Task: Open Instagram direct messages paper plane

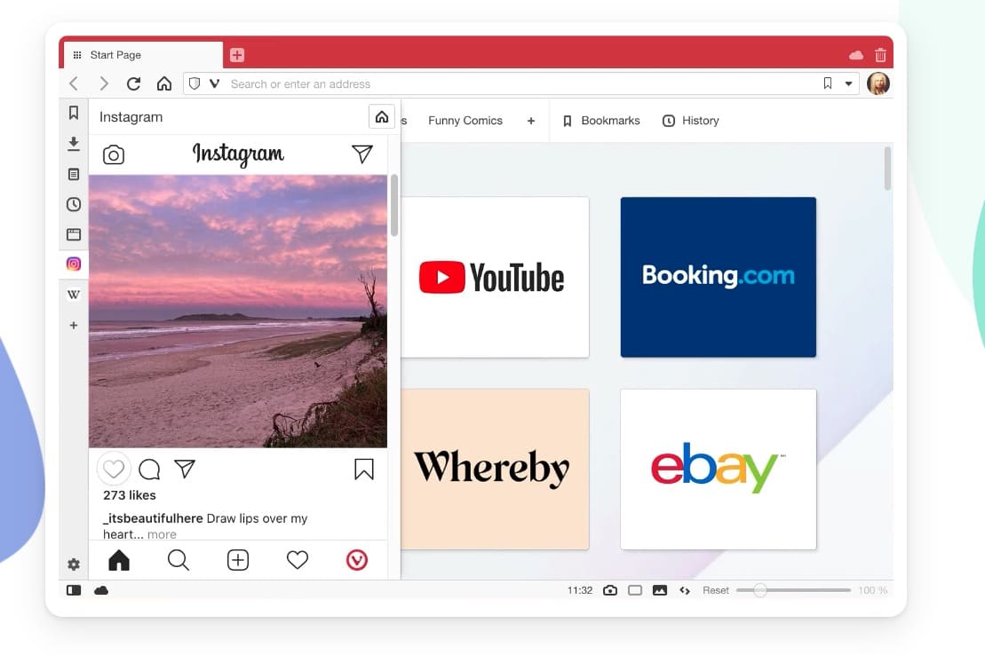Action: (361, 154)
